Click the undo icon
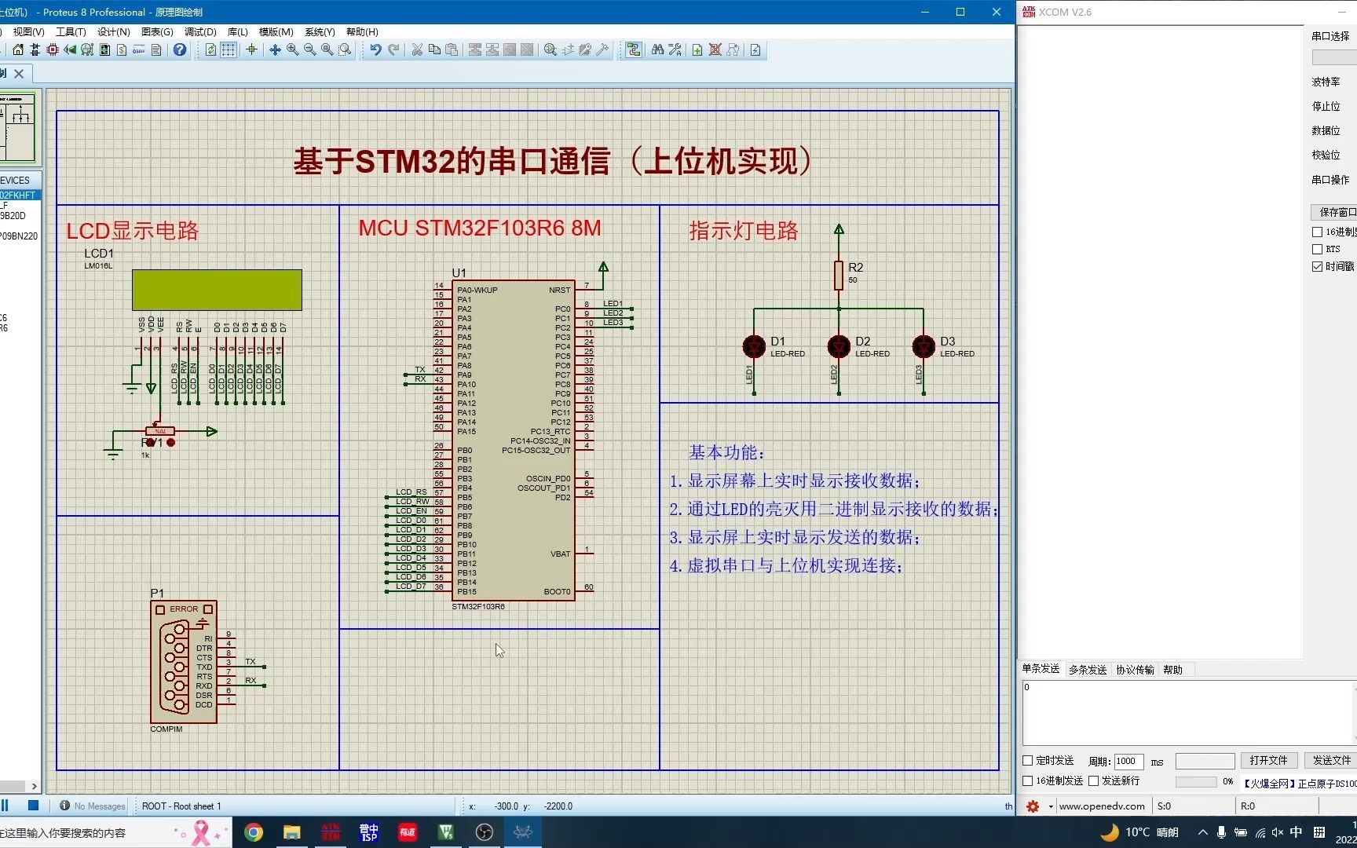This screenshot has width=1357, height=848. (x=375, y=49)
